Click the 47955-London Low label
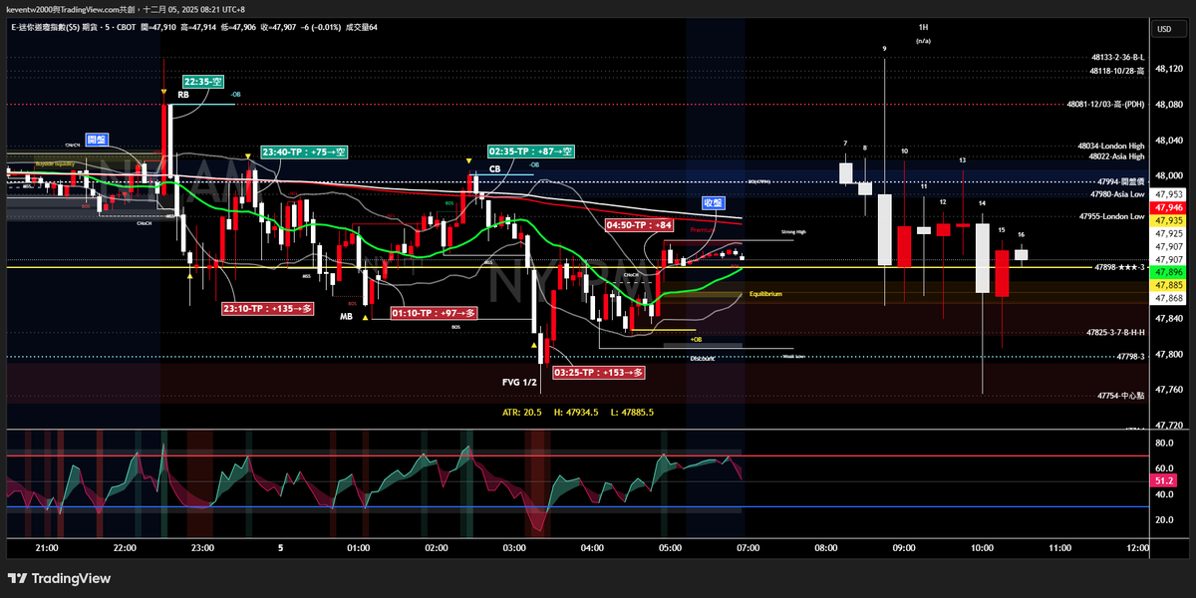The image size is (1196, 598). click(1112, 215)
